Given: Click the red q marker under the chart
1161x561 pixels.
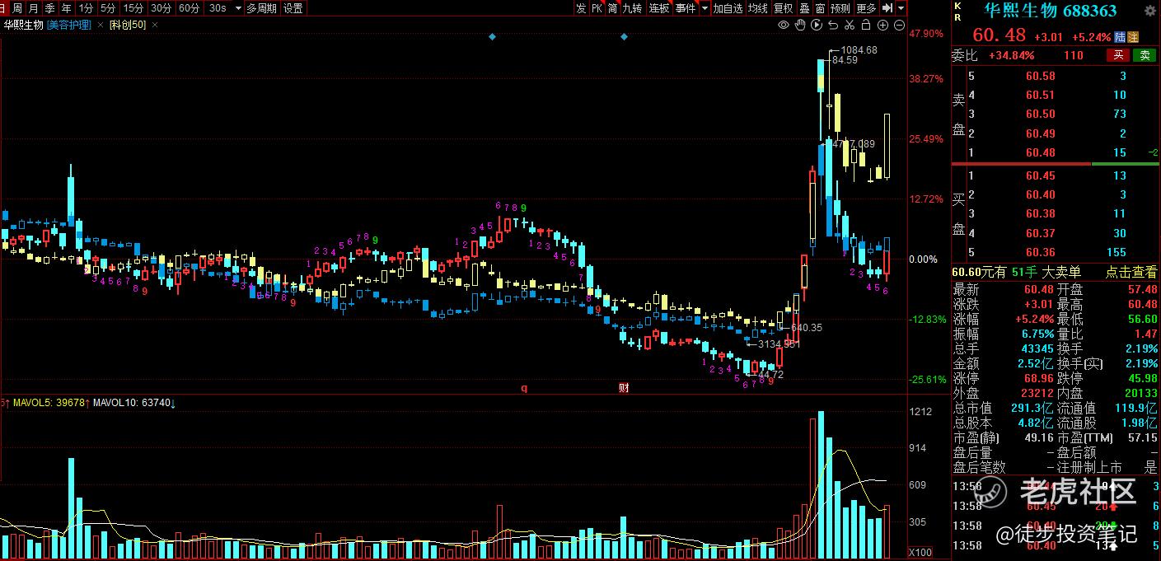Looking at the screenshot, I should pyautogui.click(x=523, y=387).
